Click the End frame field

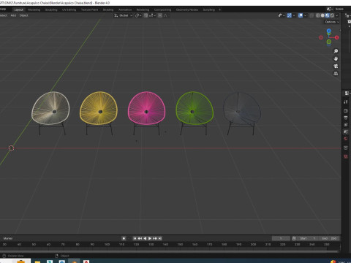329,238
